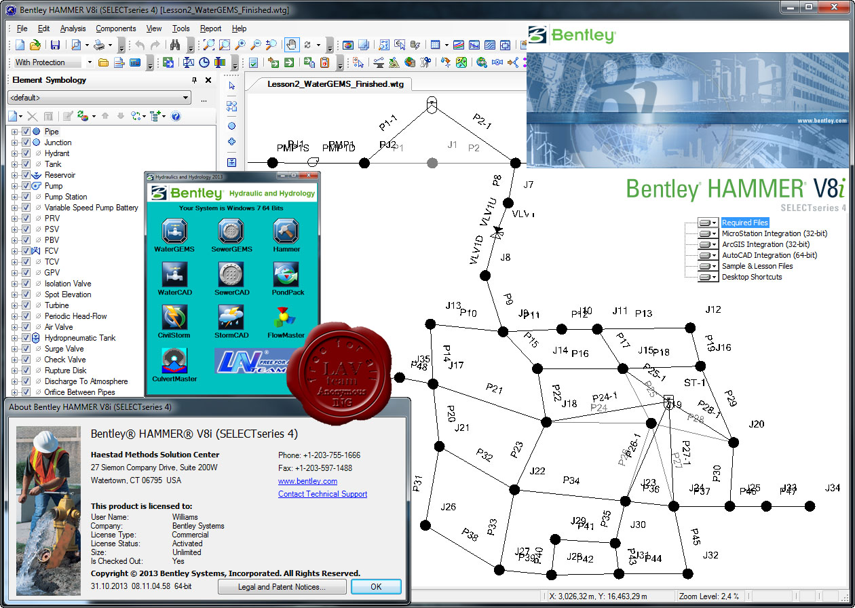Screen dimensions: 855x608
Task: Open Required Files install option dropdown
Action: tap(708, 223)
